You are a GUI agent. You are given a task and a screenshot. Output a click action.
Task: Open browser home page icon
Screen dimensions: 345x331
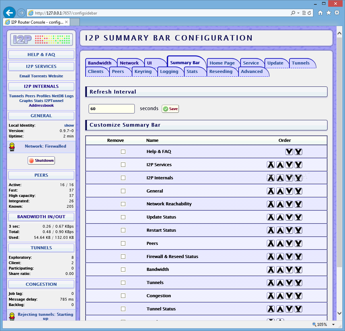320,13
